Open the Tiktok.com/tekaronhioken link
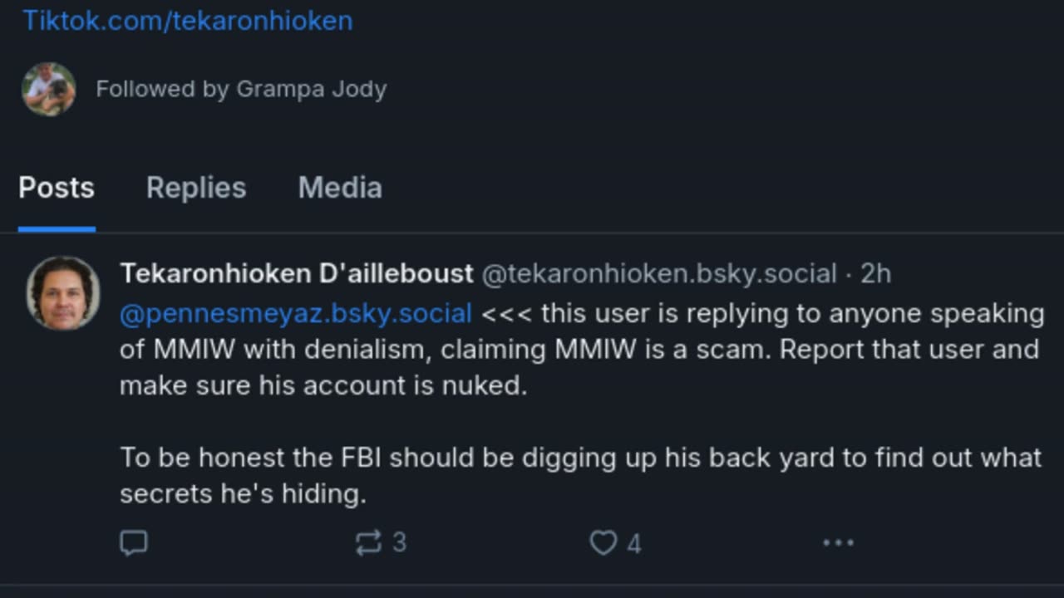The height and width of the screenshot is (598, 1064). click(187, 20)
